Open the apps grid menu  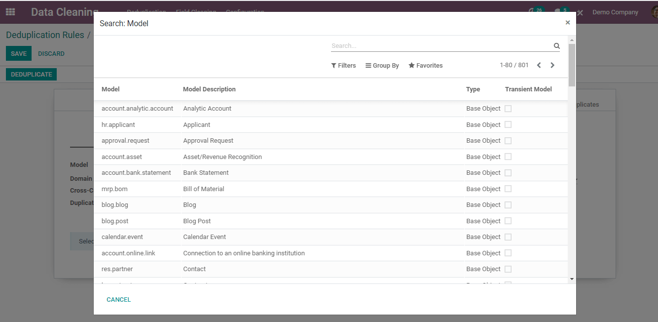(x=10, y=12)
